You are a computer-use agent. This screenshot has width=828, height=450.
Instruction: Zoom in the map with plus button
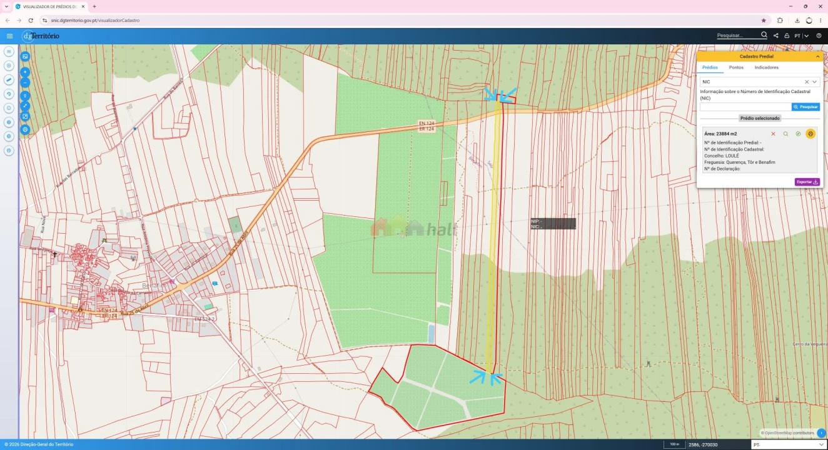pos(26,72)
